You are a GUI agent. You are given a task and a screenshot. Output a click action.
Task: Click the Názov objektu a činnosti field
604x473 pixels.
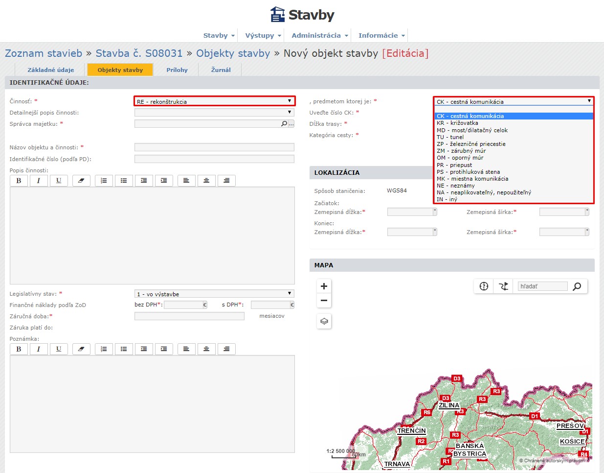coord(214,147)
